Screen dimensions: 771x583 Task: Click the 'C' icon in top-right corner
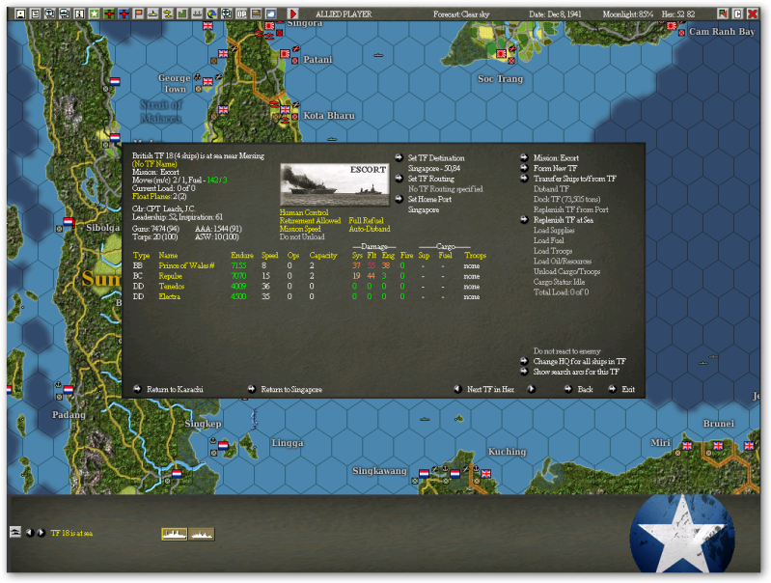(x=737, y=14)
